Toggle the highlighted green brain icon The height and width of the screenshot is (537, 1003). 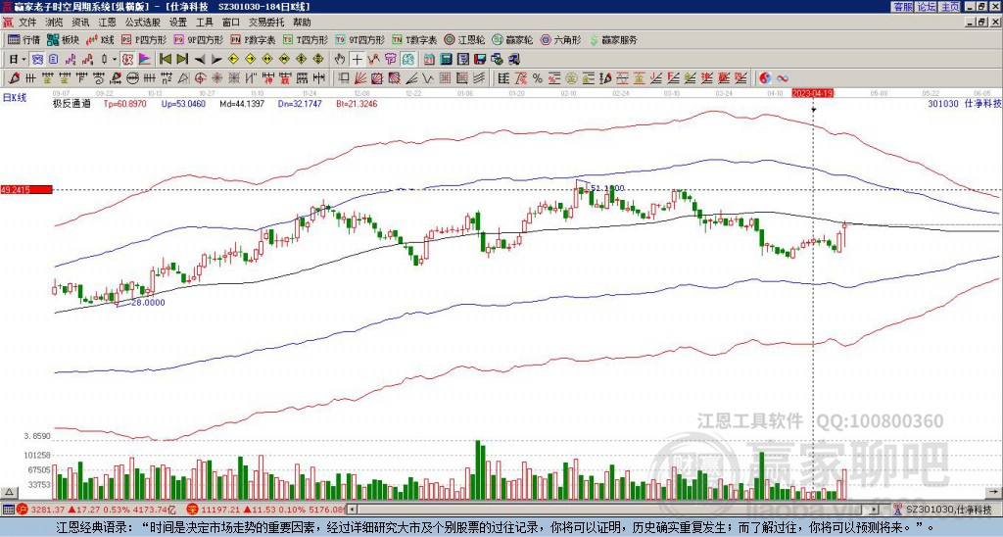[408, 59]
